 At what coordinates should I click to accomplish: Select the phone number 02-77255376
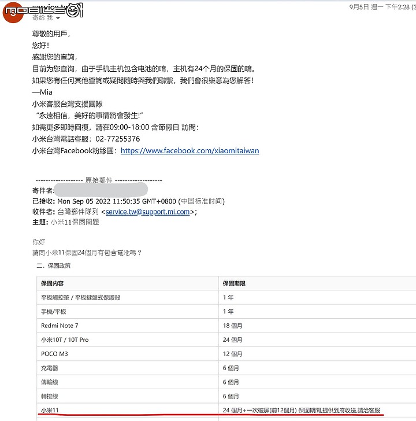click(118, 139)
